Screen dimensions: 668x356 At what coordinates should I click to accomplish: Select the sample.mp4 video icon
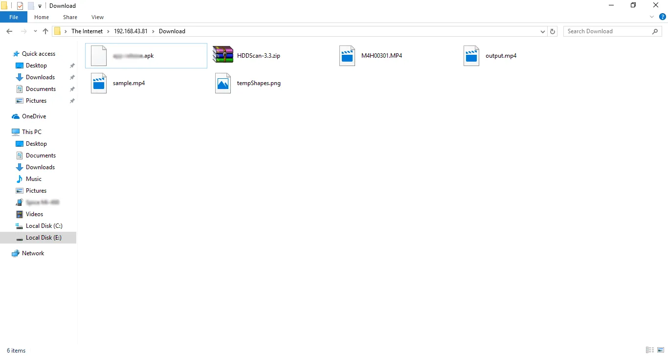[x=99, y=83]
